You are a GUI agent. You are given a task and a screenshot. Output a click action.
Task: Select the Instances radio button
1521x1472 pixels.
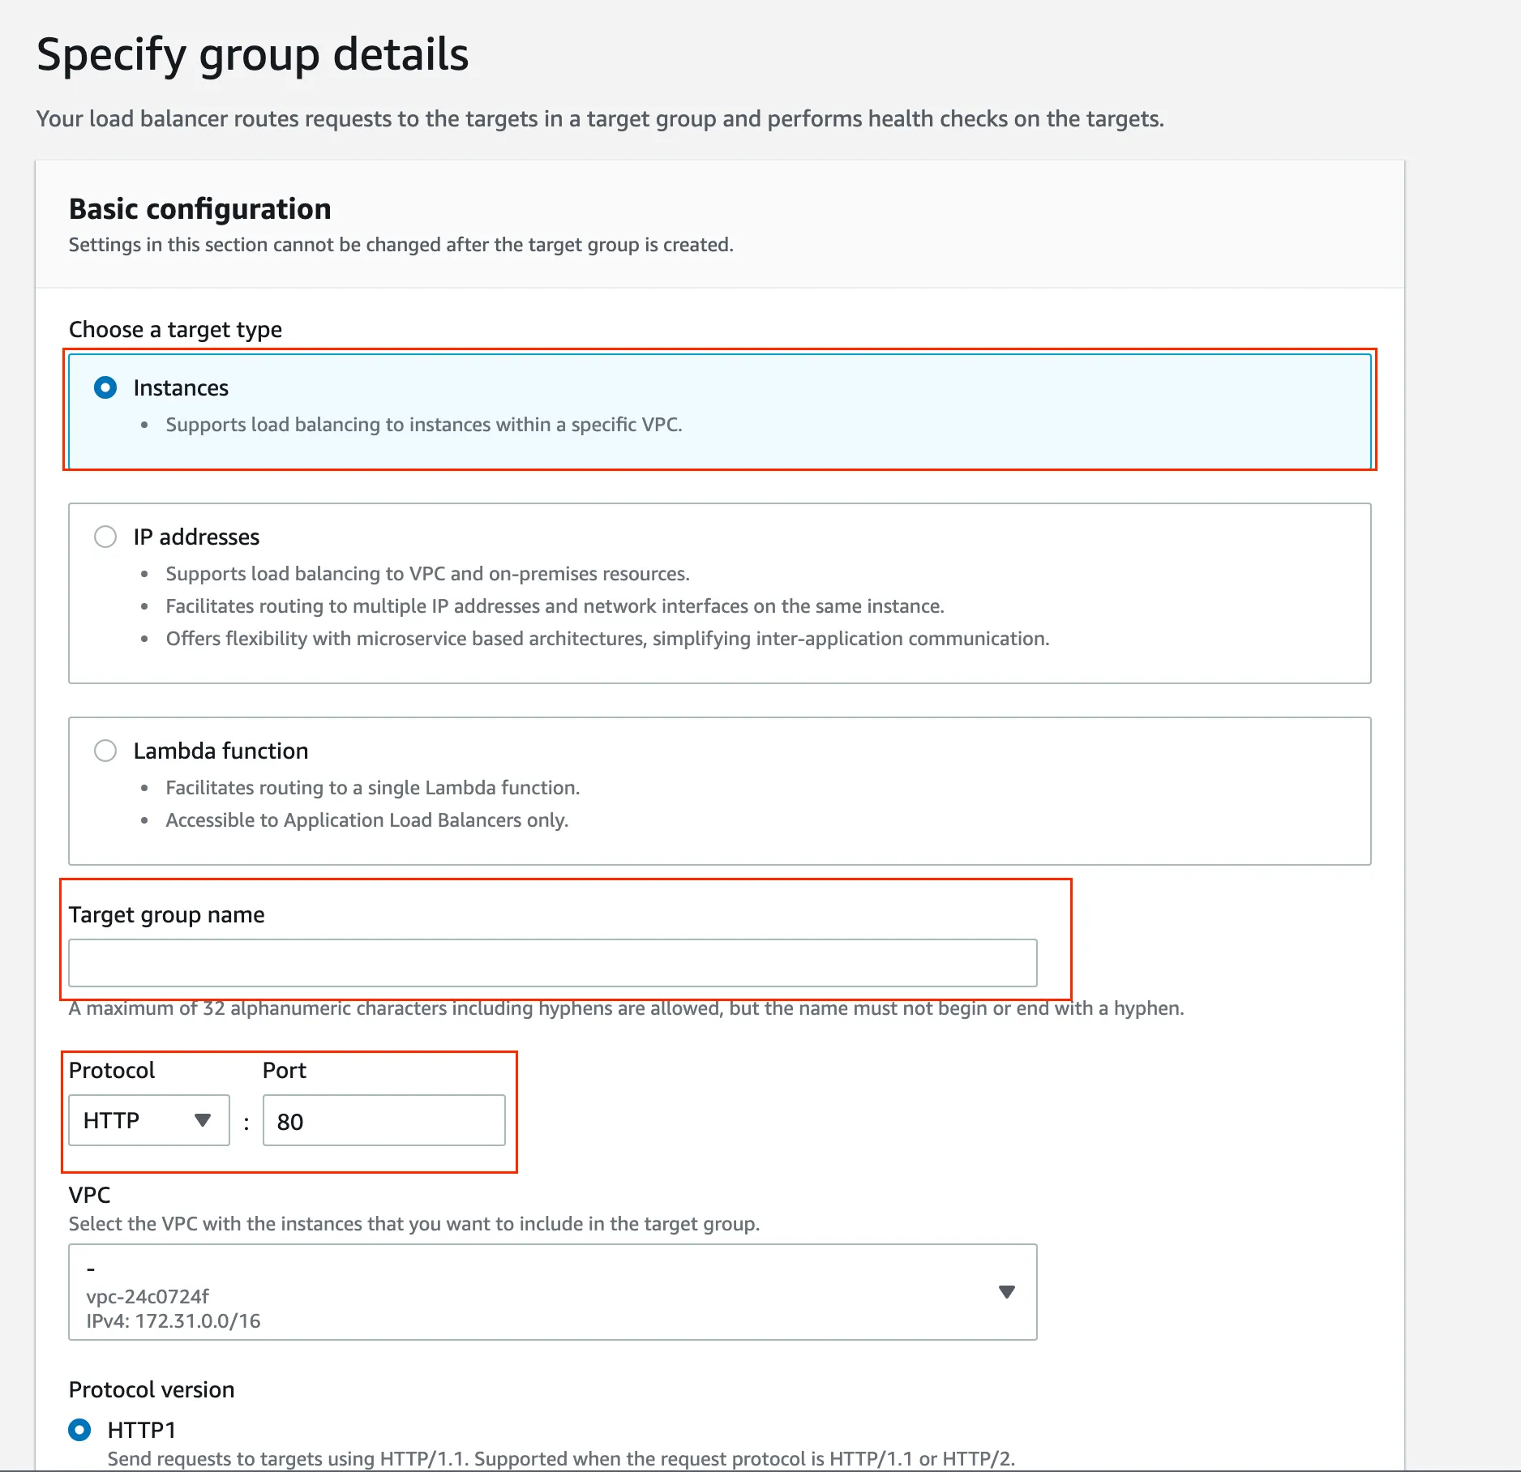click(x=105, y=388)
